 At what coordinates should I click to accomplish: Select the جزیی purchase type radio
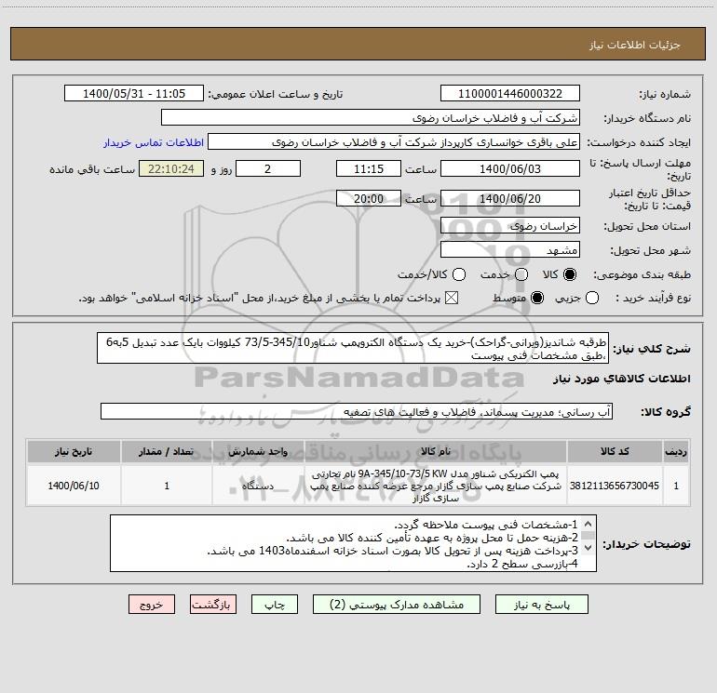click(591, 298)
